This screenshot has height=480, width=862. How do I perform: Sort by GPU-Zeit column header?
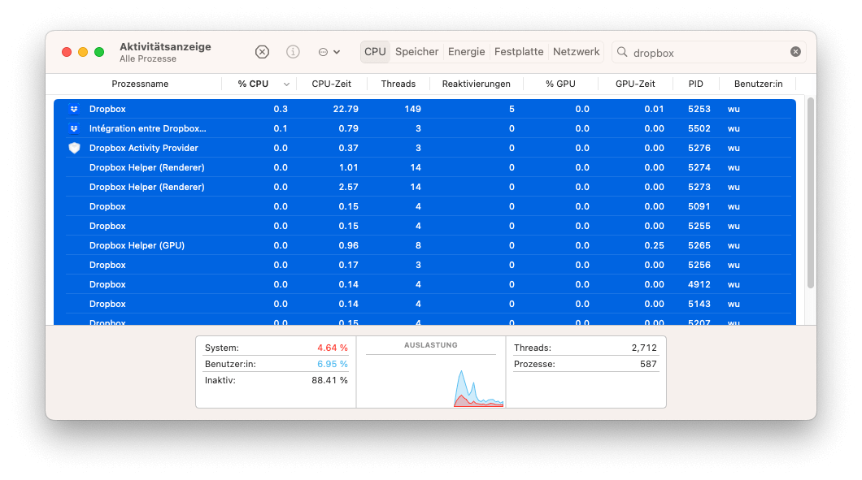coord(635,84)
